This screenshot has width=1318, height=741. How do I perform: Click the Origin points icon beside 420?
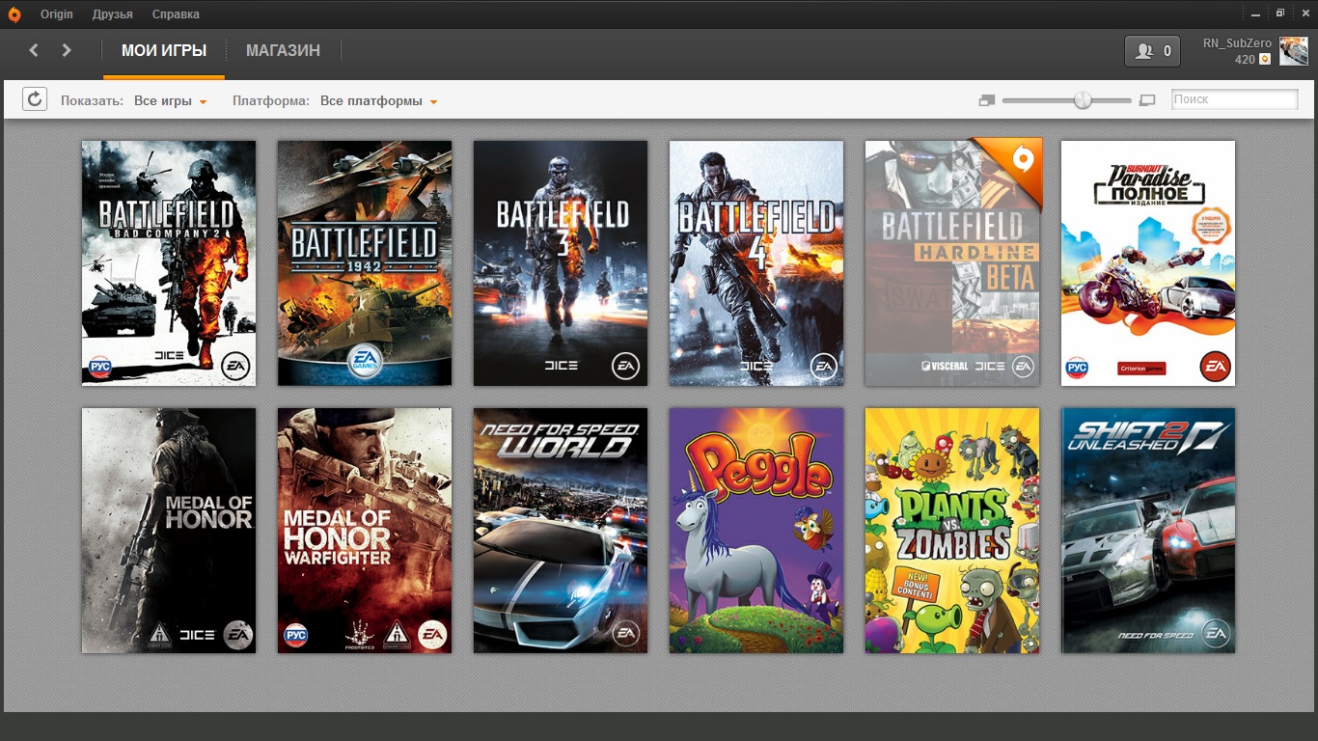pos(1265,59)
